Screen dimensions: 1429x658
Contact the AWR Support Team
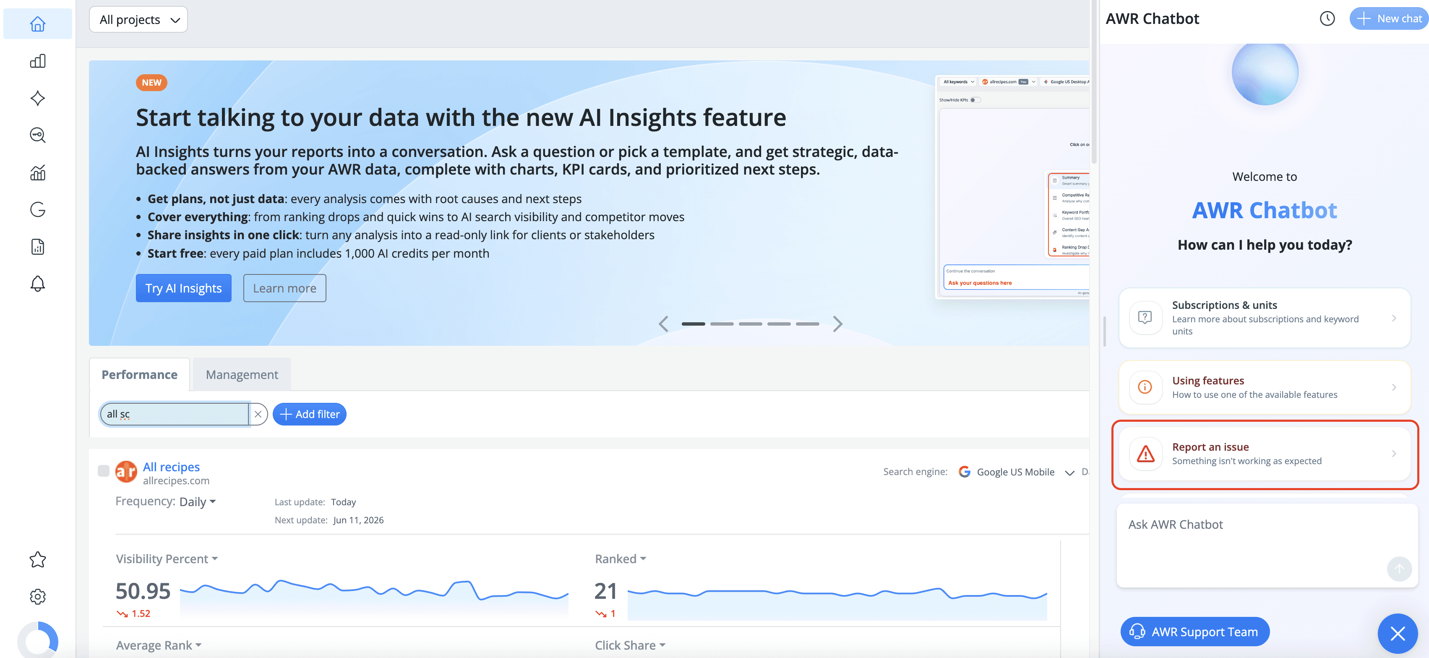coord(1195,632)
